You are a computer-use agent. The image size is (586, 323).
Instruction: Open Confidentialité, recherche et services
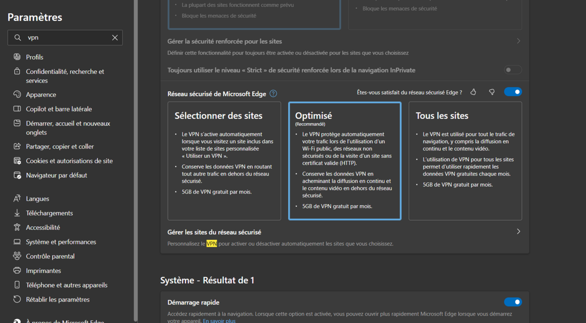(65, 76)
